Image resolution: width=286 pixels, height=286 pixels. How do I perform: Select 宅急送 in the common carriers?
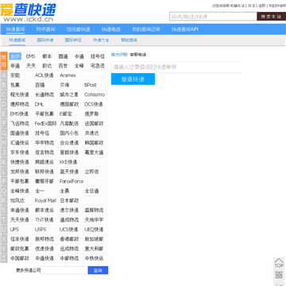click(98, 66)
